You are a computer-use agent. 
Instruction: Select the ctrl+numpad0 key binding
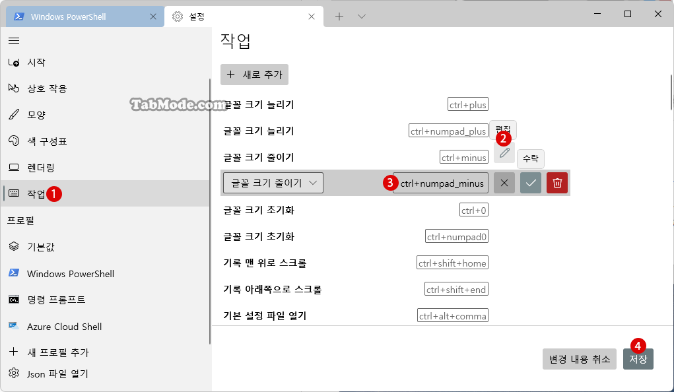click(457, 236)
